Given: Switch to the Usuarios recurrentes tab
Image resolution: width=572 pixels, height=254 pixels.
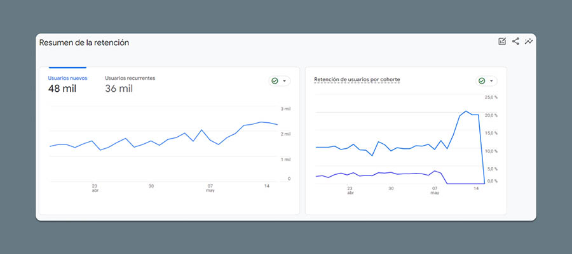Looking at the screenshot, I should point(130,78).
